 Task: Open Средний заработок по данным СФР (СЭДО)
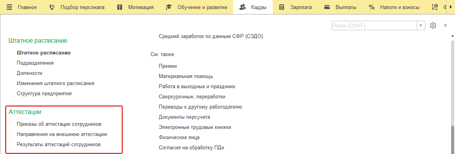[x=211, y=36]
